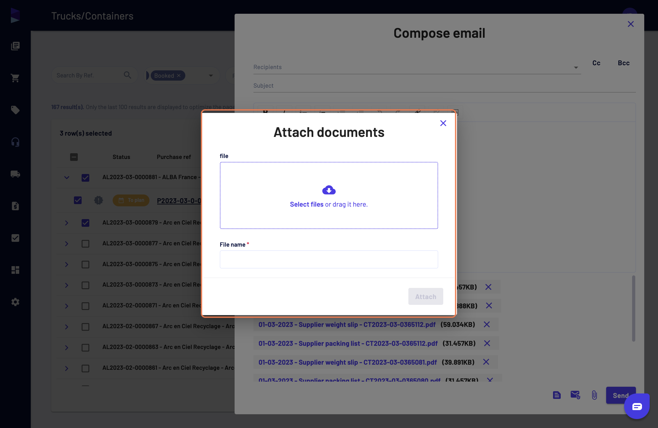Open the price tag sidebar icon
The width and height of the screenshot is (658, 428).
[15, 110]
